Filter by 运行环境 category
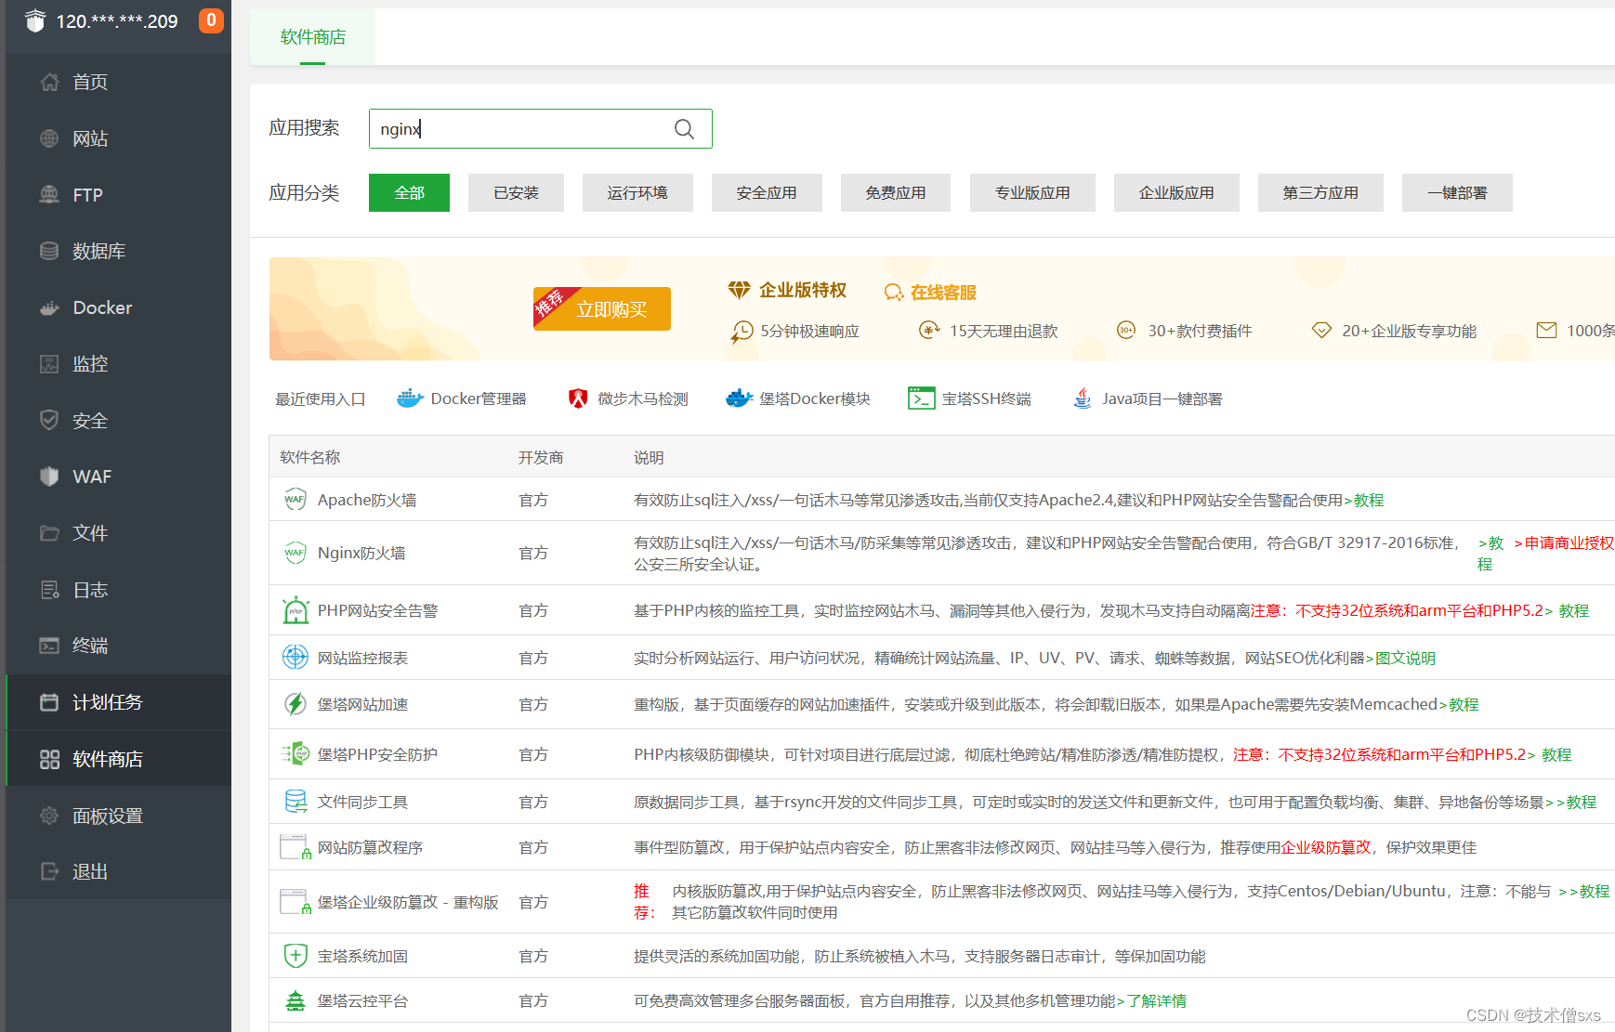 point(637,192)
